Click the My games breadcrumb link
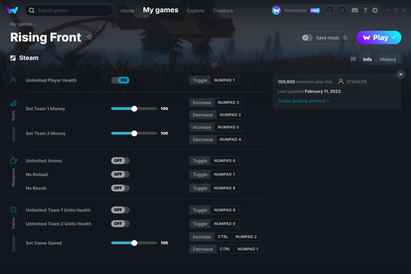 [x=21, y=24]
